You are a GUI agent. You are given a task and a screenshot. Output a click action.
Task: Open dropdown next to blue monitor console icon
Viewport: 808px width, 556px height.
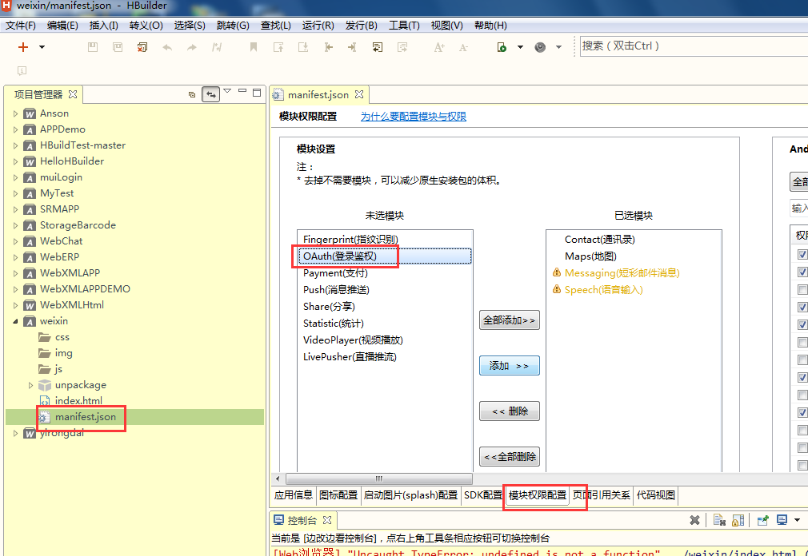pyautogui.click(x=797, y=520)
